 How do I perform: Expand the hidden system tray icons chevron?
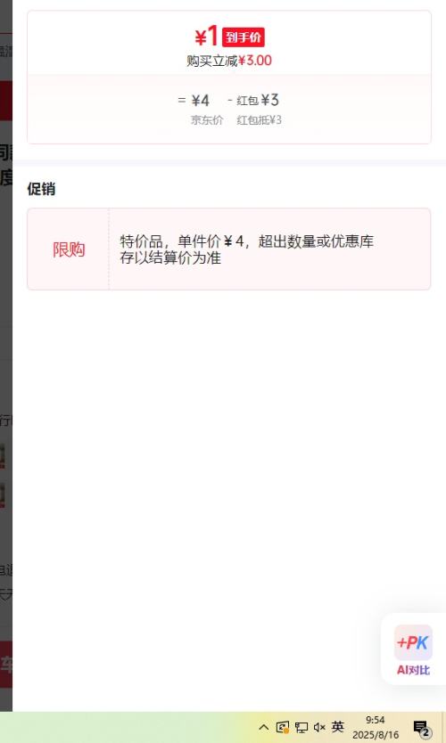pyautogui.click(x=264, y=727)
